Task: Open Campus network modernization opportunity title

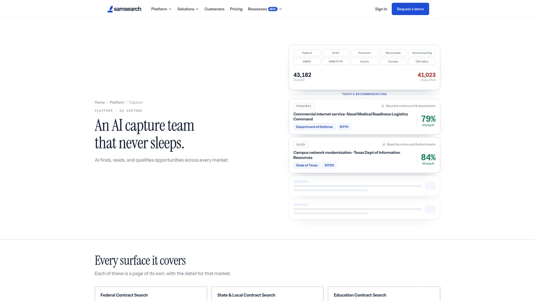Action: point(347,155)
